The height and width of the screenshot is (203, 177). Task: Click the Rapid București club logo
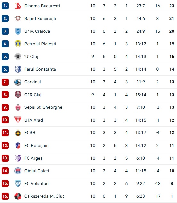tap(18, 19)
